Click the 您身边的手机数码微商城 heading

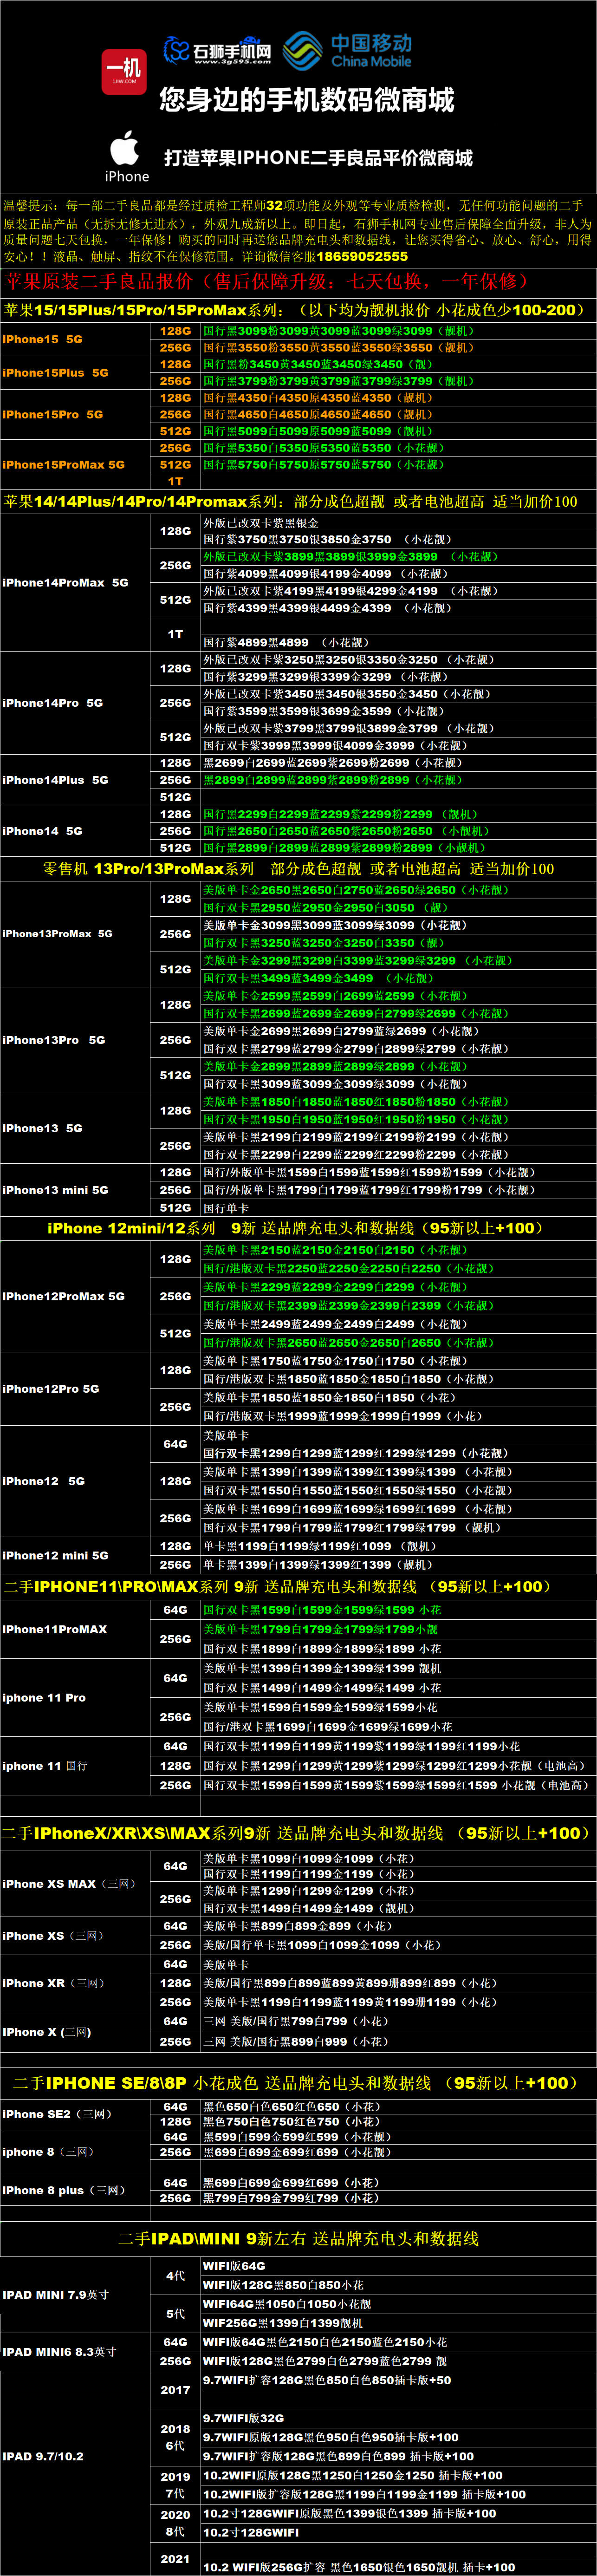point(306,100)
